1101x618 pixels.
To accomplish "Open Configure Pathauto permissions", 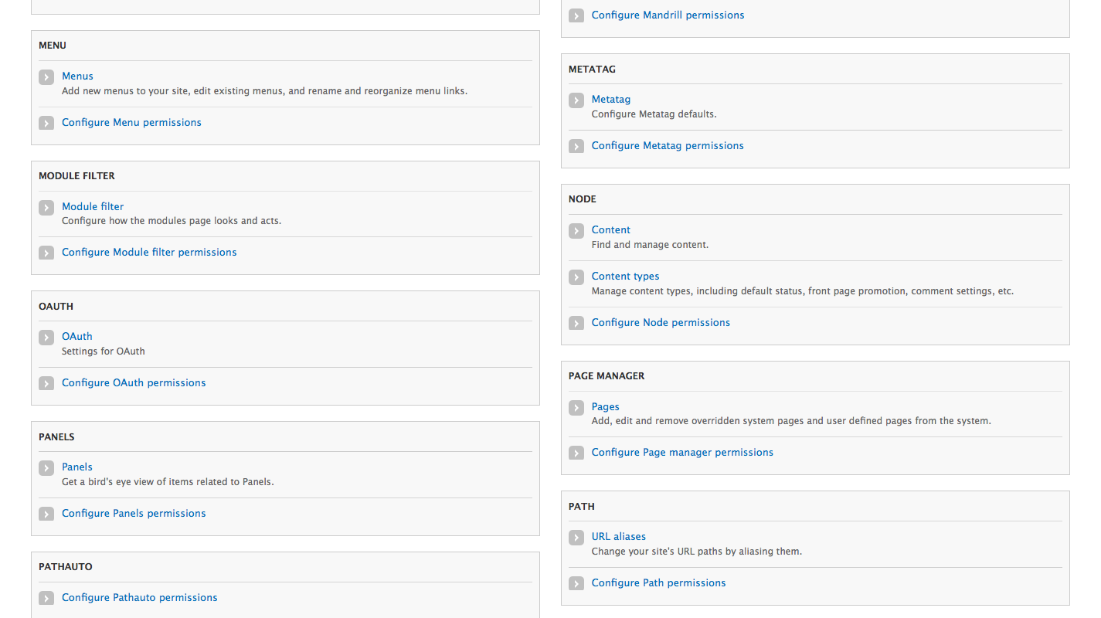I will 140,597.
